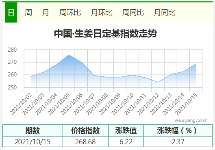215x150 pixels.
Task: Open the 月同比 tab
Action: tap(165, 13)
